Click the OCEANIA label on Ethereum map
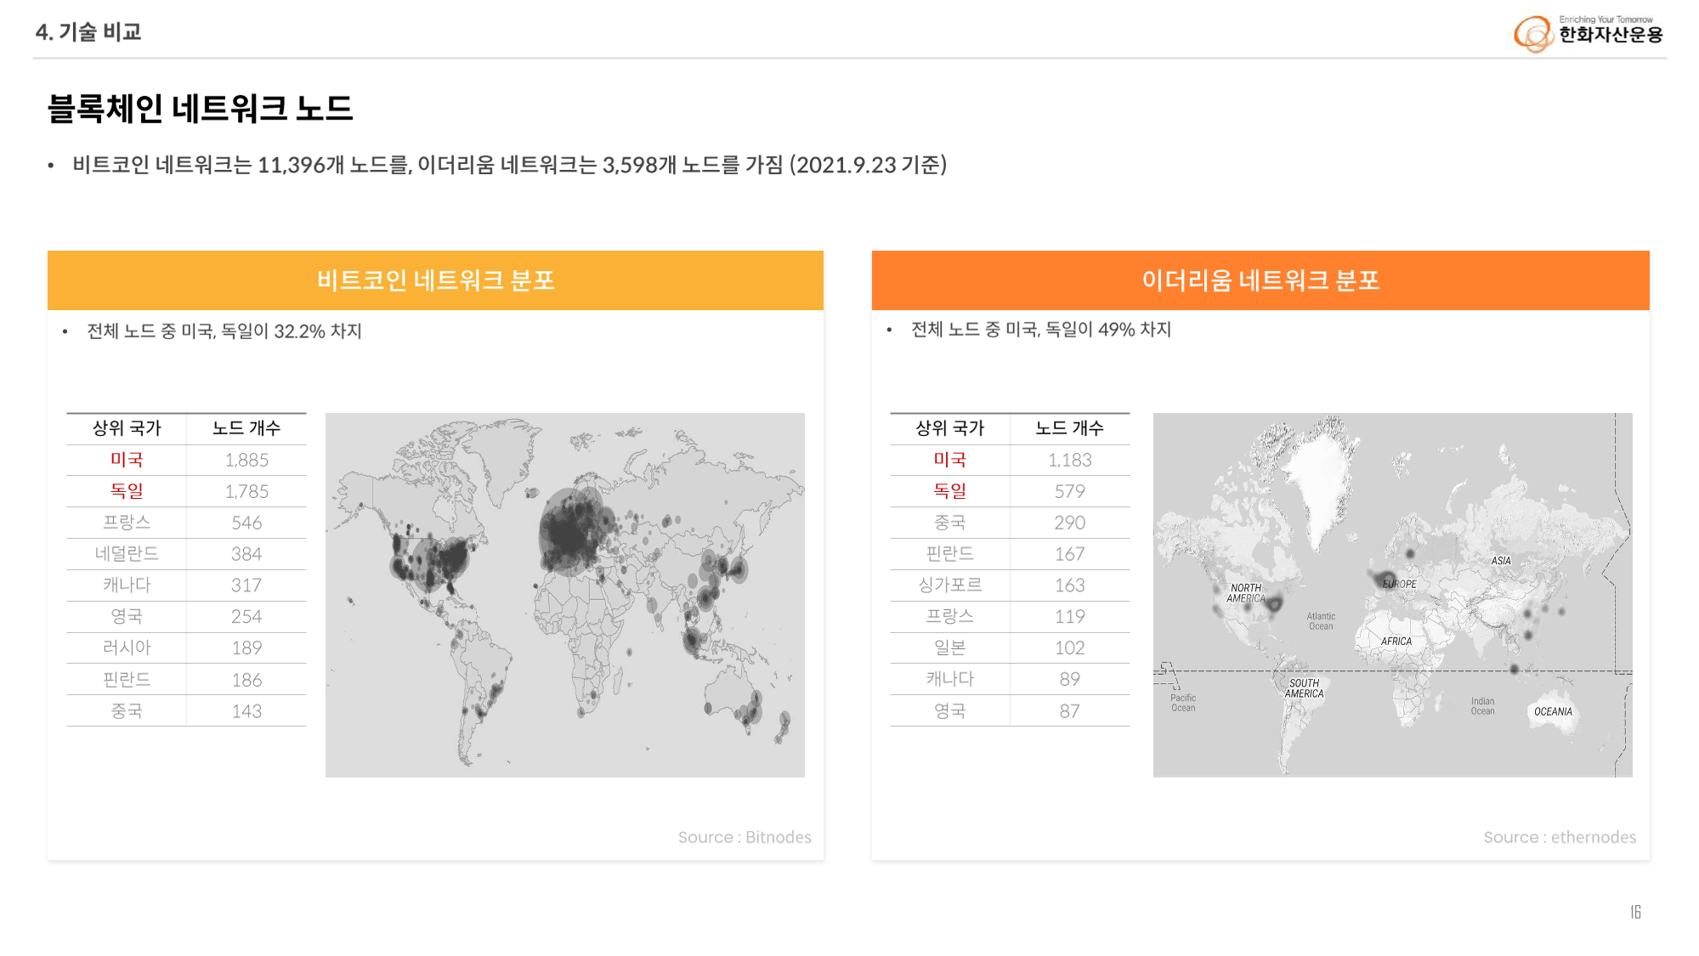This screenshot has width=1699, height=956. tap(1553, 712)
